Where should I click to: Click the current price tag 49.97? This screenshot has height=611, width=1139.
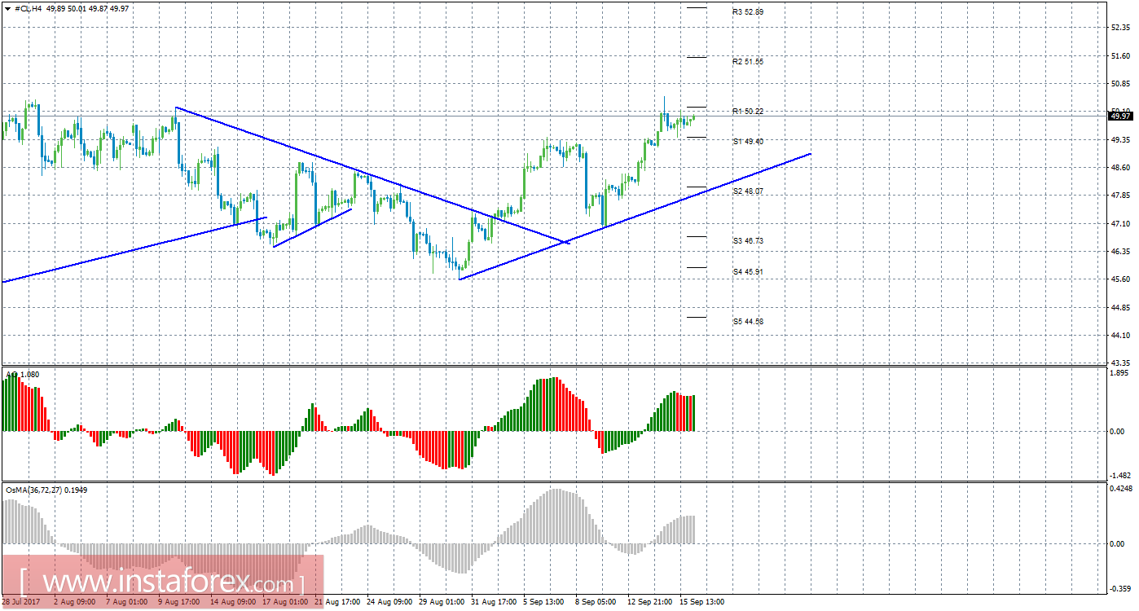click(x=1121, y=116)
